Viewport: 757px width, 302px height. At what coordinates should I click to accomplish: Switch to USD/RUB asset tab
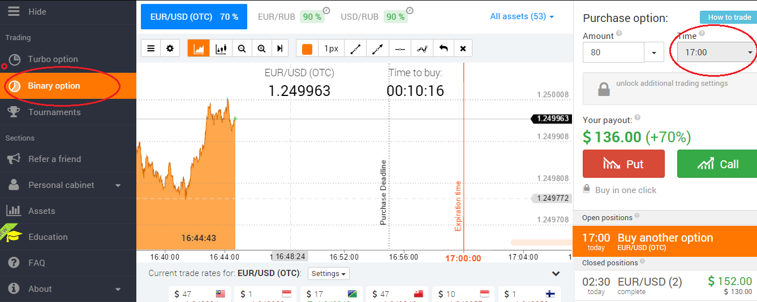pos(374,17)
